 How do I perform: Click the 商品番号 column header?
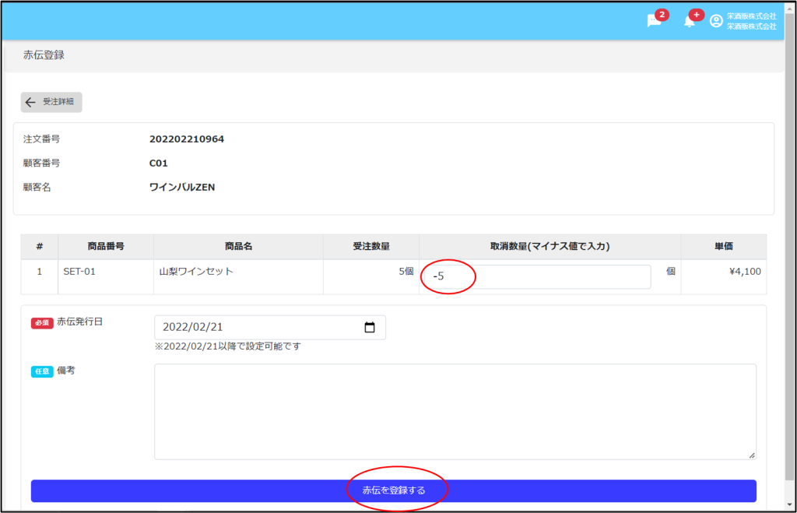pyautogui.click(x=106, y=247)
